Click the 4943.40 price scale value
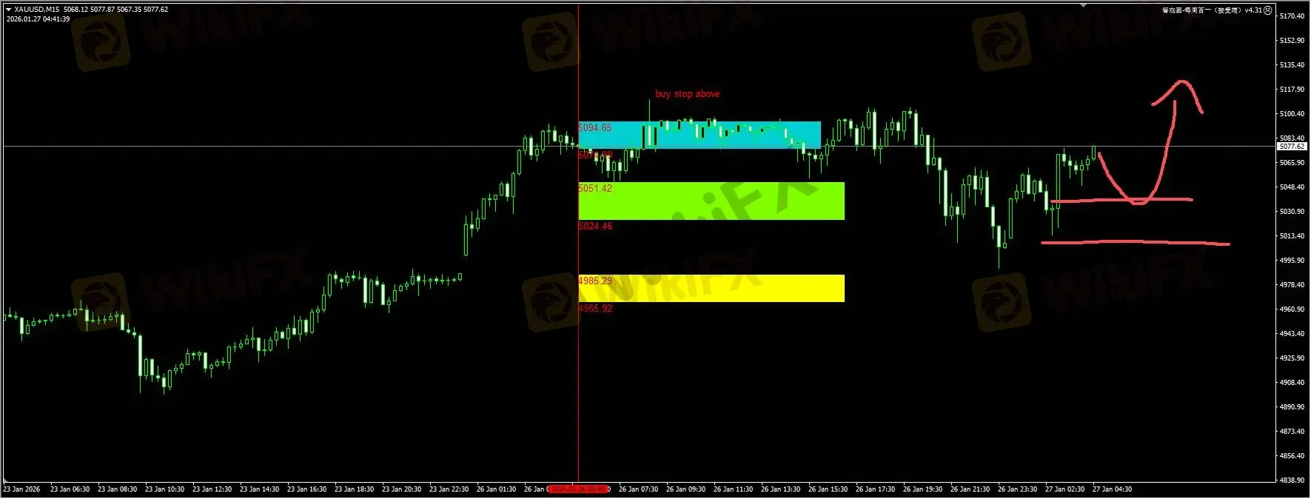This screenshot has width=1311, height=499. click(x=1292, y=334)
